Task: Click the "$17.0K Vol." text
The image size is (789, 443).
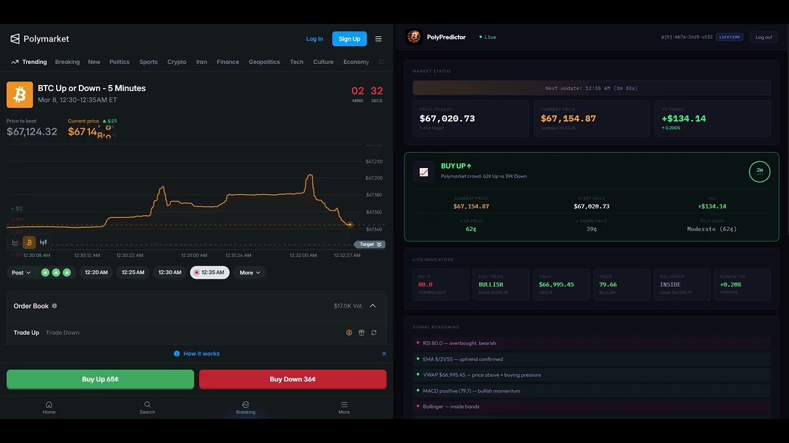Action: (348, 306)
